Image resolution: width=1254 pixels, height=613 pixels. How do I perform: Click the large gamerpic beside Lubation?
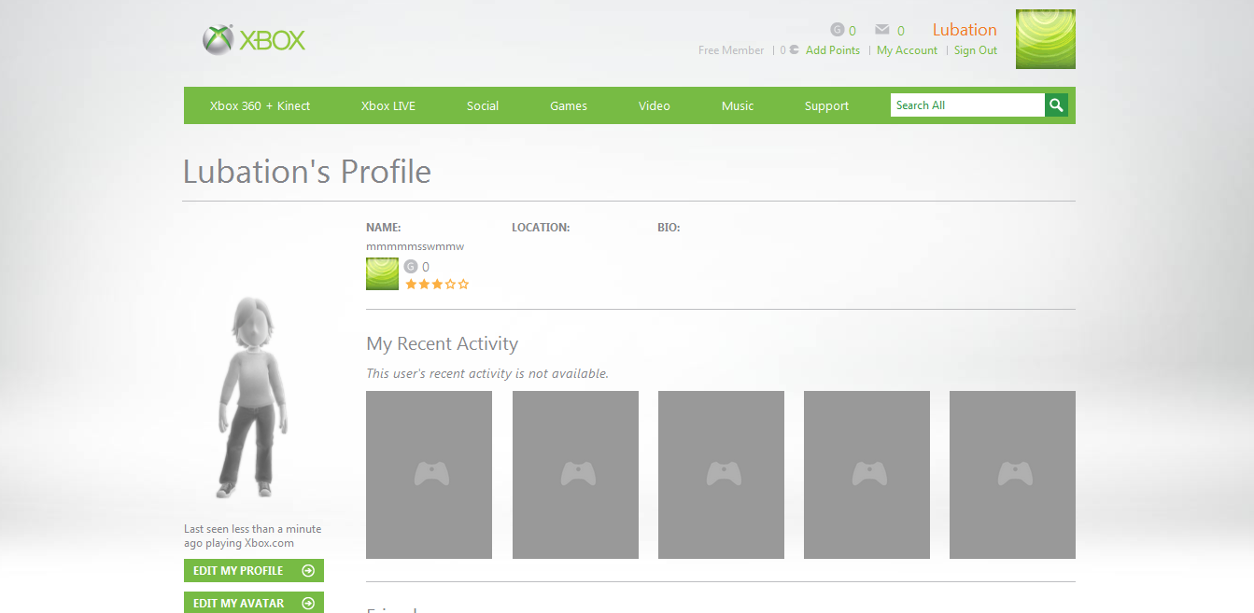tap(1046, 39)
